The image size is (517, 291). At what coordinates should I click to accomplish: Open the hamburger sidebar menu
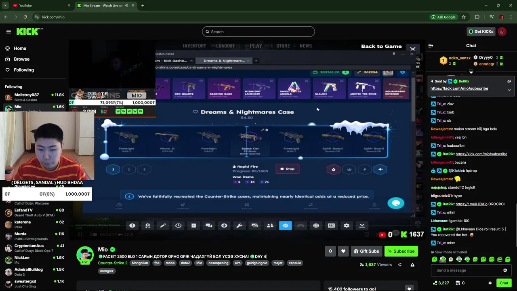(8, 32)
